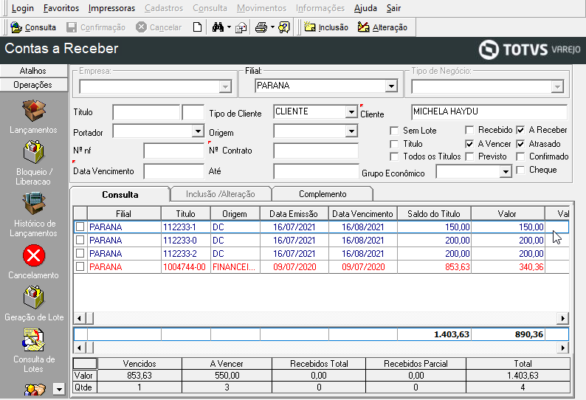
Task: Select row checkbox for titulo 1004744-00
Action: tap(80, 267)
